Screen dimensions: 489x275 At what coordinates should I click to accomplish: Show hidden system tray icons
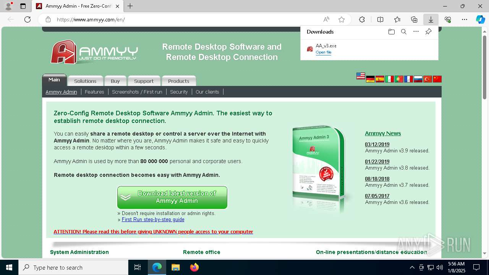coord(412,267)
